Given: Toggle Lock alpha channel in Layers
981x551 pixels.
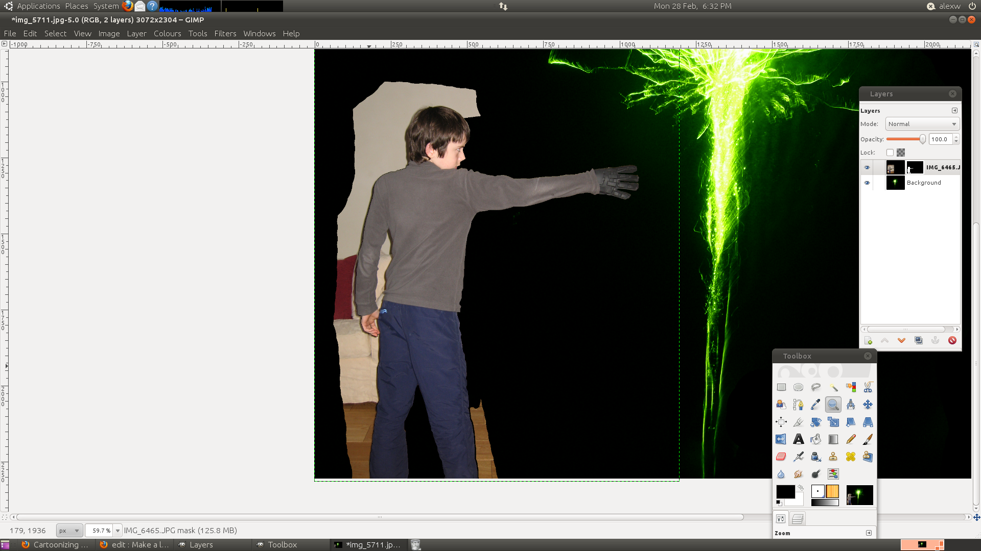Looking at the screenshot, I should click(x=901, y=153).
